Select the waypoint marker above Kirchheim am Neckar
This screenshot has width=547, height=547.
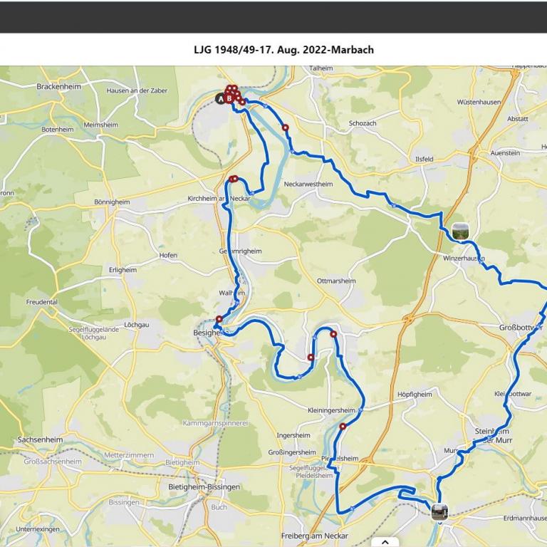tap(234, 179)
